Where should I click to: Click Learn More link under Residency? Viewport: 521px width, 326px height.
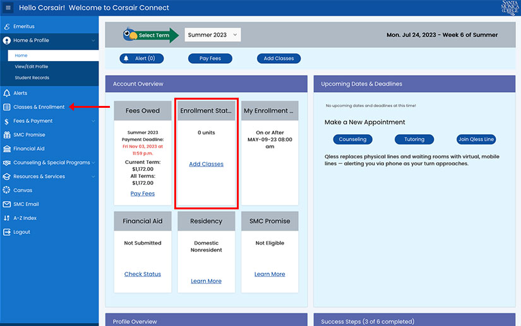206,281
